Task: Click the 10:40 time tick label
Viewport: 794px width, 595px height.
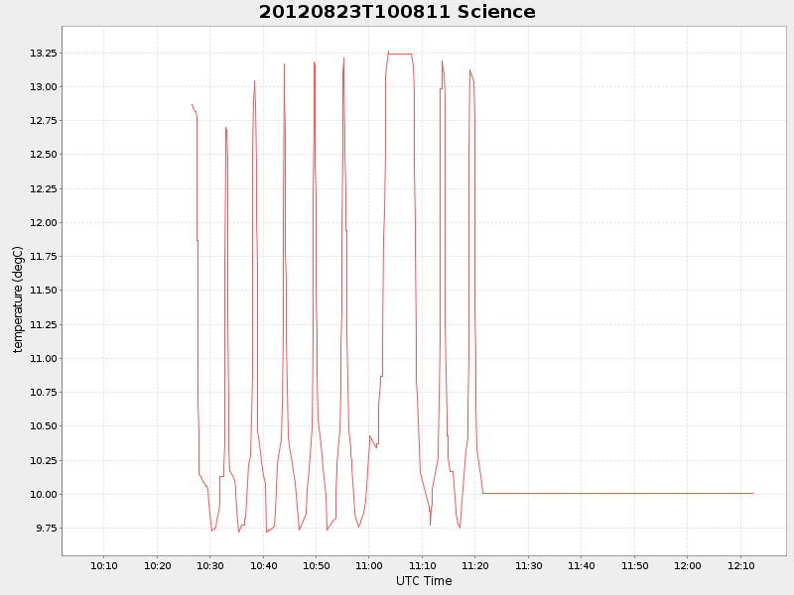Action: (263, 565)
